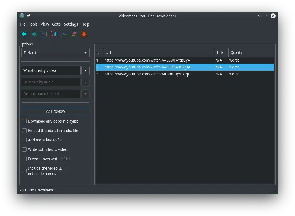Click the YouTube Downloader status bar text
The height and width of the screenshot is (216, 295).
pyautogui.click(x=38, y=190)
